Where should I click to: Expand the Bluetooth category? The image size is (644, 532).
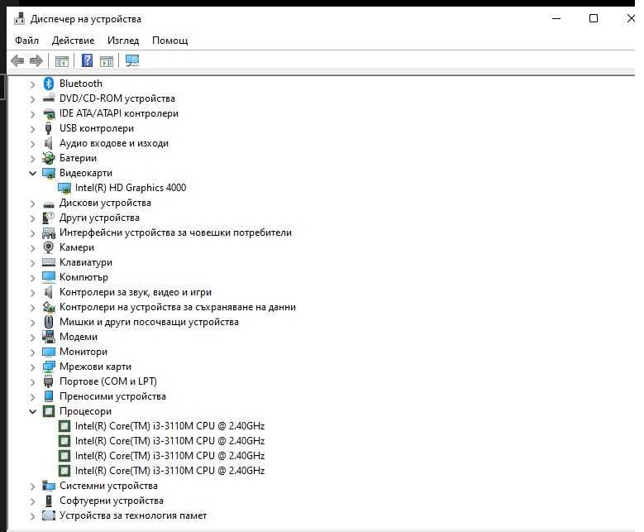32,84
